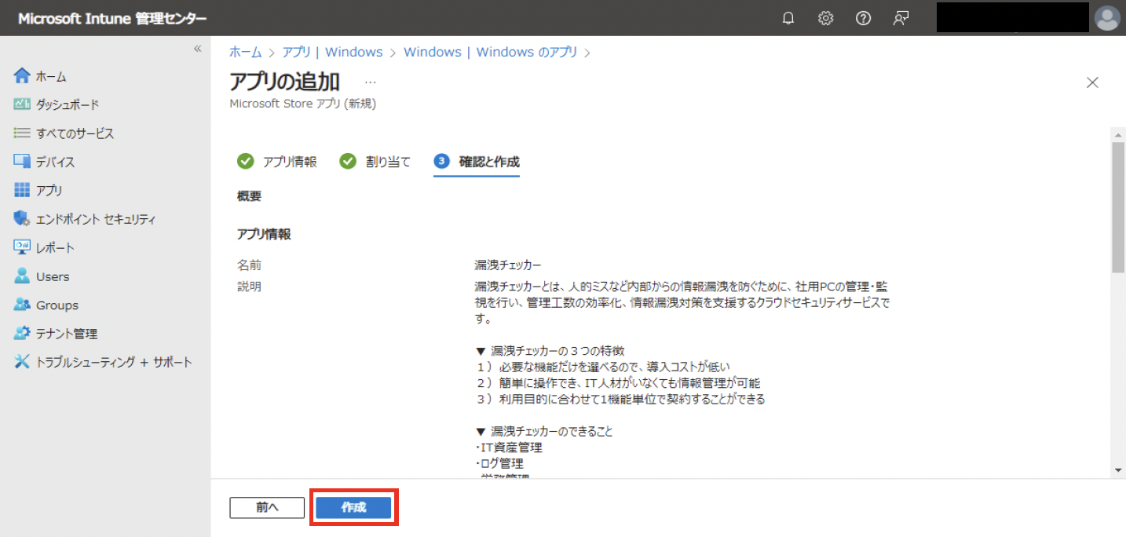Go to ホーム breadcrumb link
Viewport: 1126px width, 537px height.
(x=246, y=52)
